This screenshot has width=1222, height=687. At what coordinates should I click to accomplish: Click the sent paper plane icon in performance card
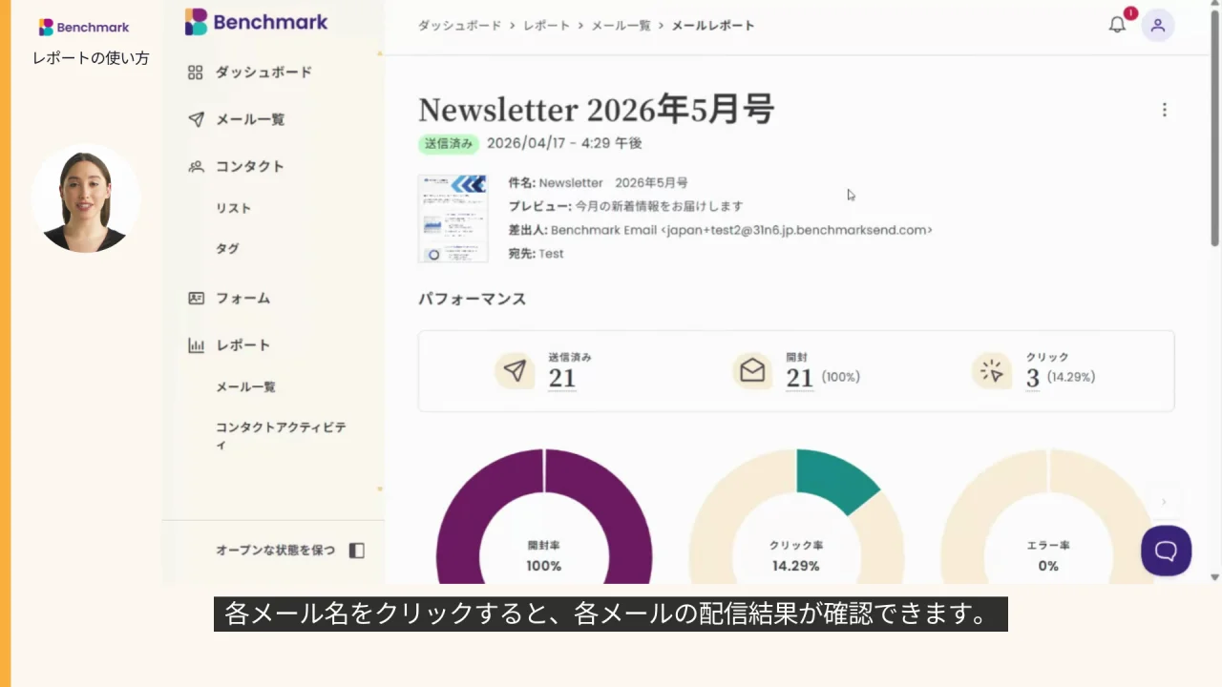(x=515, y=371)
